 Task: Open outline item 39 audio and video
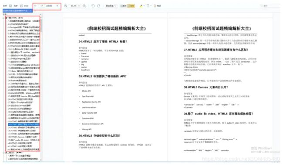24,140
